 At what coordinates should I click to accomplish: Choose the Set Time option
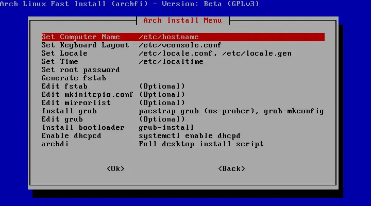click(183, 62)
